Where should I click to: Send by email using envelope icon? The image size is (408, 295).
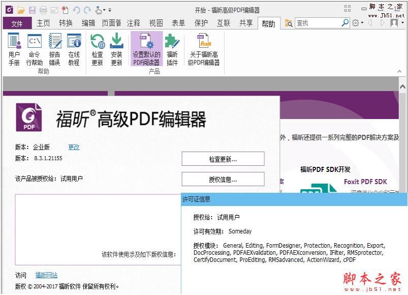54,10
